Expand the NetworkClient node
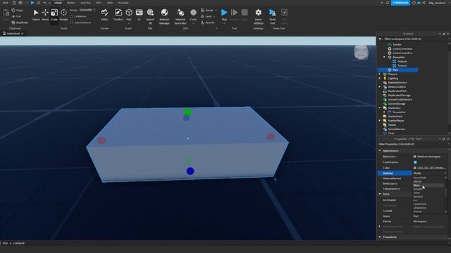This screenshot has width=451, height=253. pyautogui.click(x=380, y=86)
